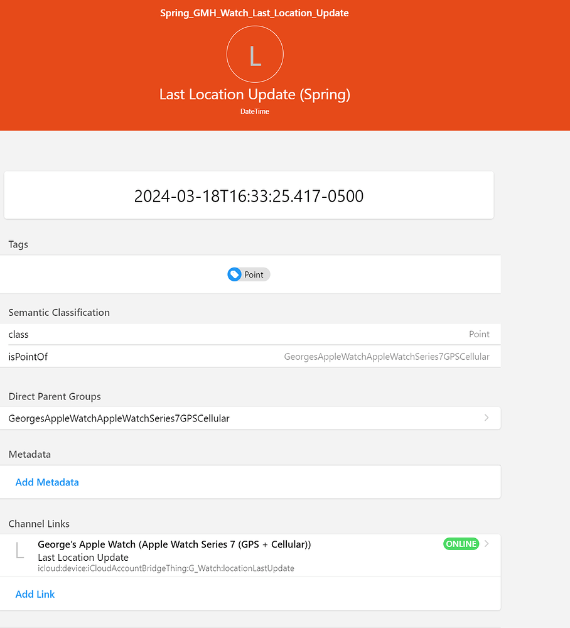570x628 pixels.
Task: Click the Spring_GMH_Watch_Last_Location_Update item name
Action: pos(255,13)
